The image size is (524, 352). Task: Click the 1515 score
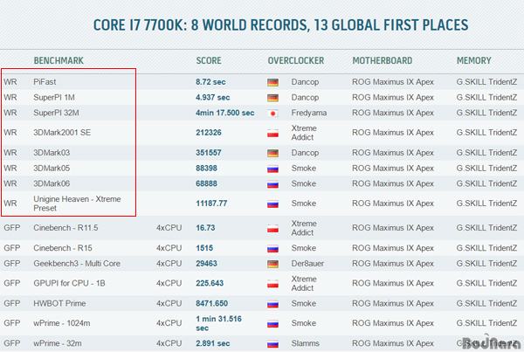(x=204, y=248)
